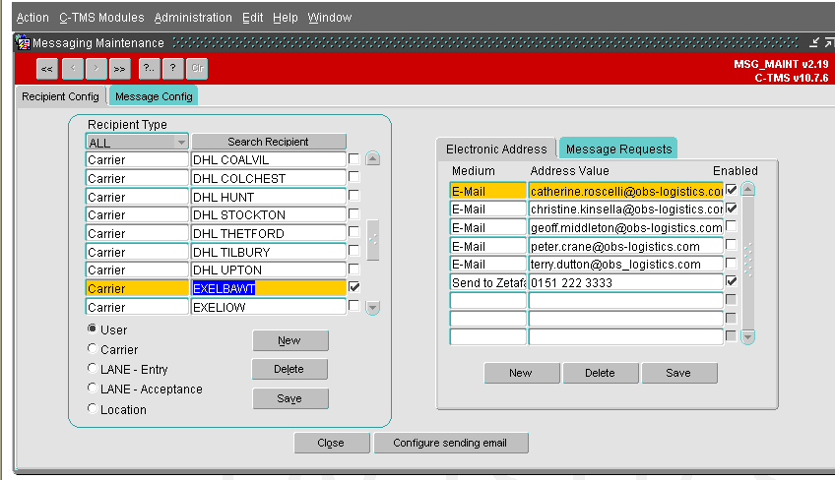Enable the terry.dutton email address
This screenshot has width=835, height=480.
tap(732, 263)
